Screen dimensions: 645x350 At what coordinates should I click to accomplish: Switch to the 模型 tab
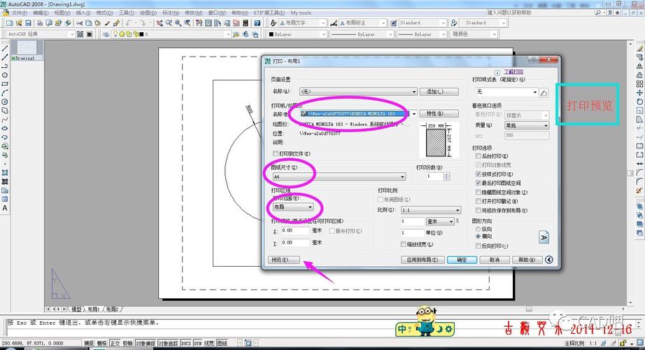(76, 309)
